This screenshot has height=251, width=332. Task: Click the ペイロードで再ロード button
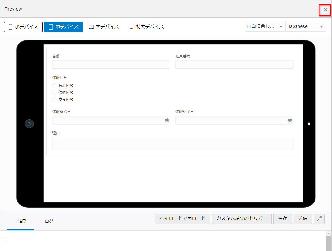click(182, 219)
